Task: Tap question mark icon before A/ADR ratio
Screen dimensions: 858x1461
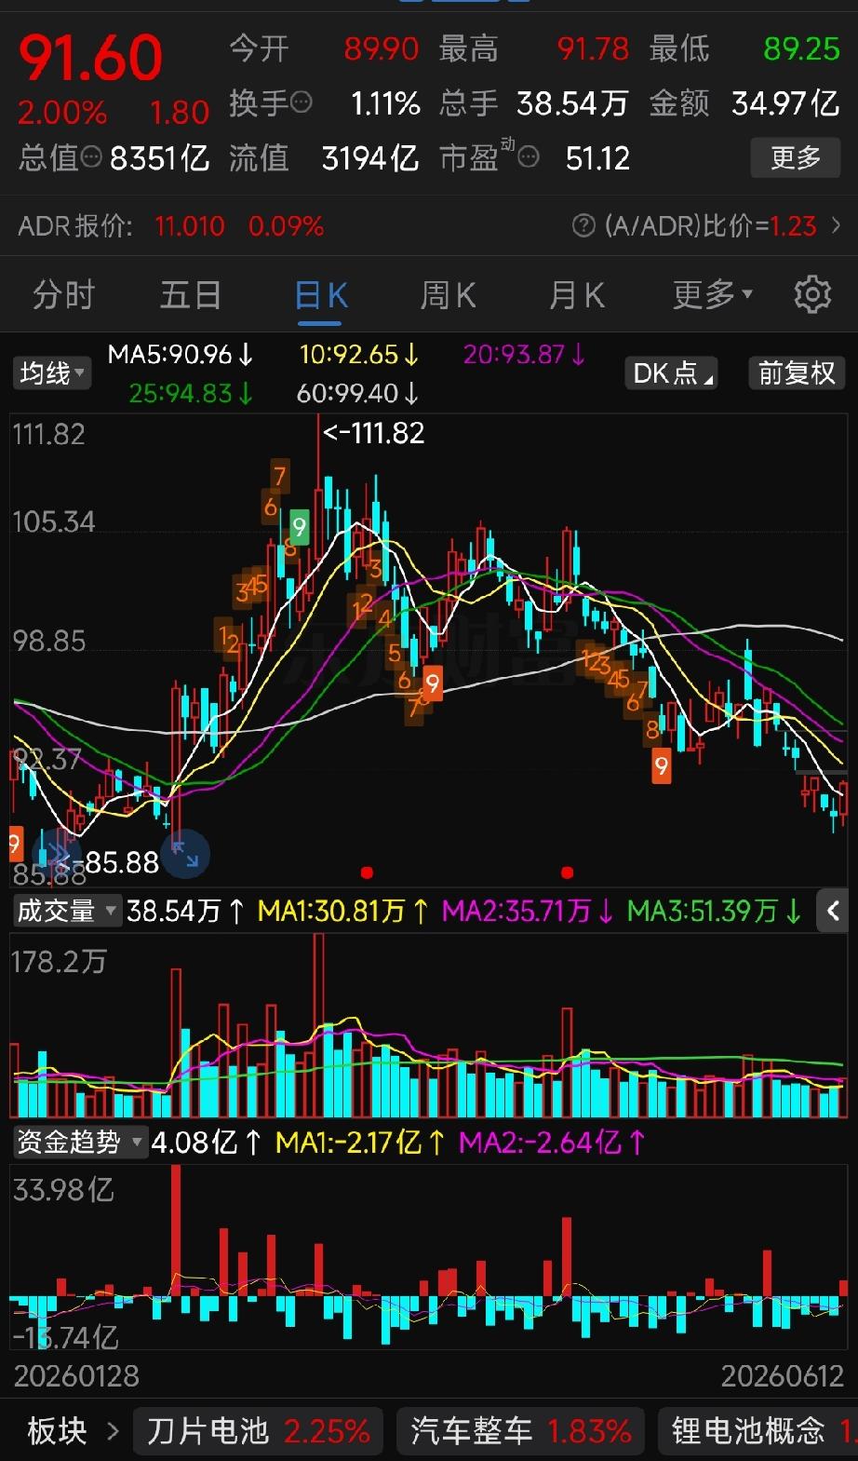Action: (583, 225)
